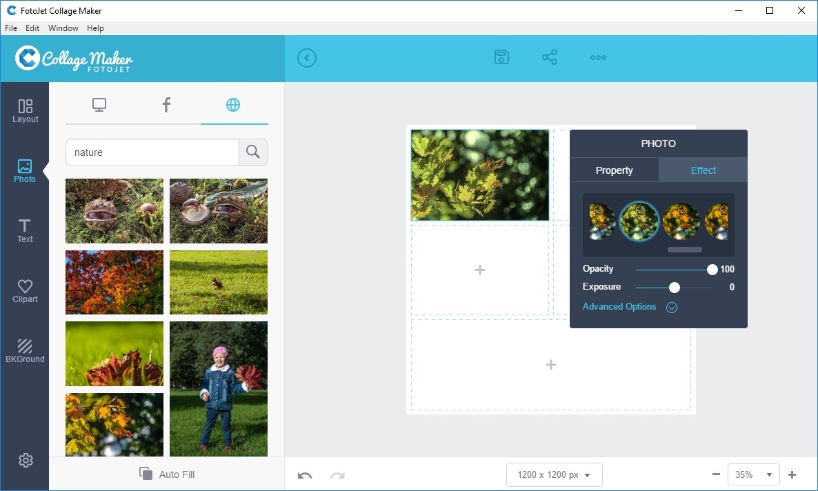Switch to the Facebook photo source tab
Screen dimensions: 818x491
coord(166,105)
